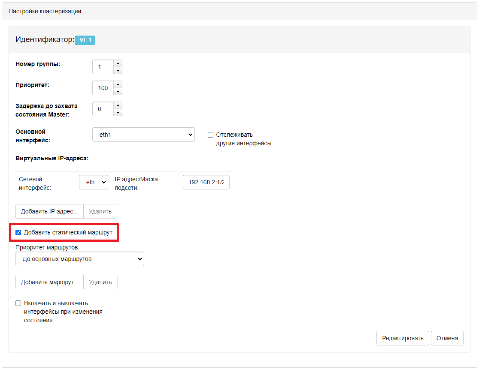Screen dimensions: 479x369
Task: Decrease the Номер группы value with down arrow
Action: pyautogui.click(x=118, y=71)
